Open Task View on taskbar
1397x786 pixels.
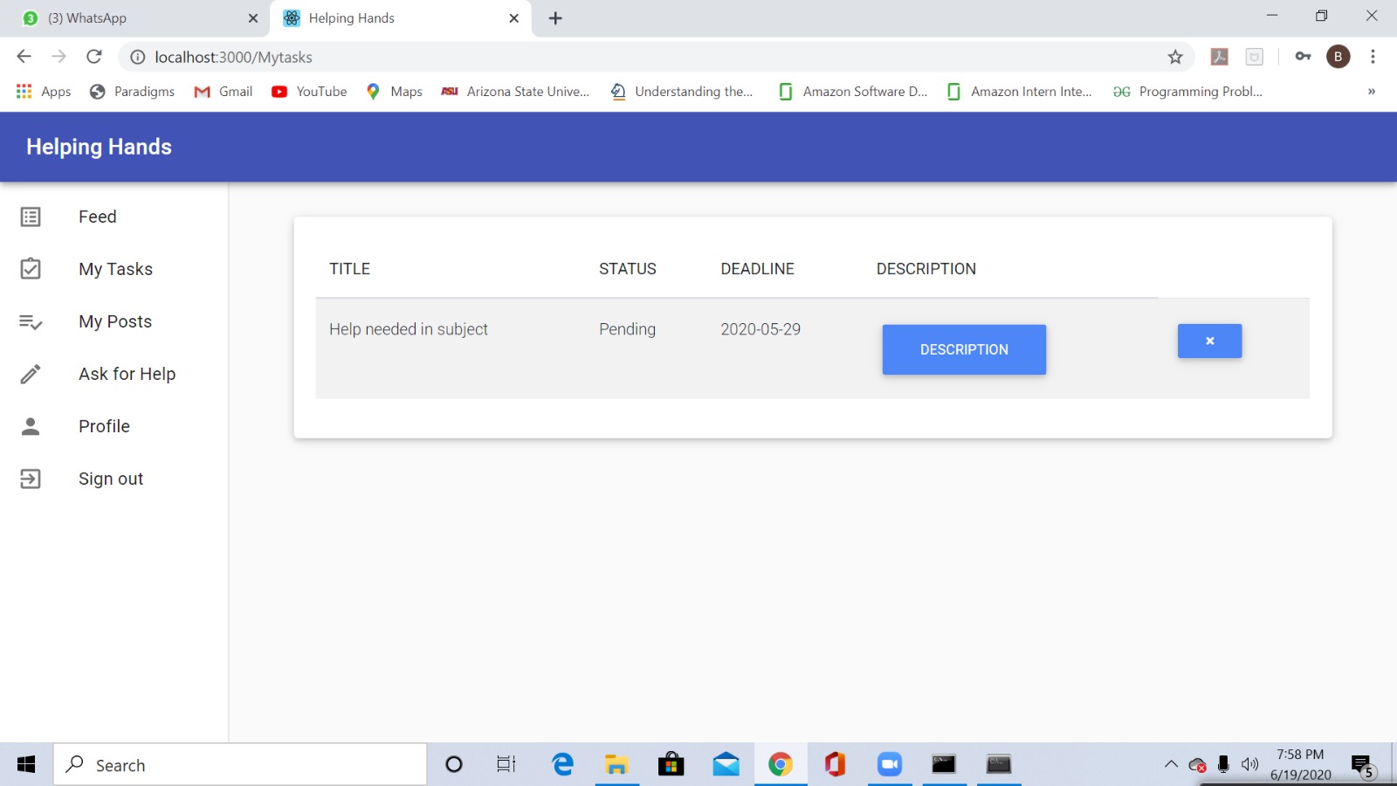pyautogui.click(x=506, y=765)
